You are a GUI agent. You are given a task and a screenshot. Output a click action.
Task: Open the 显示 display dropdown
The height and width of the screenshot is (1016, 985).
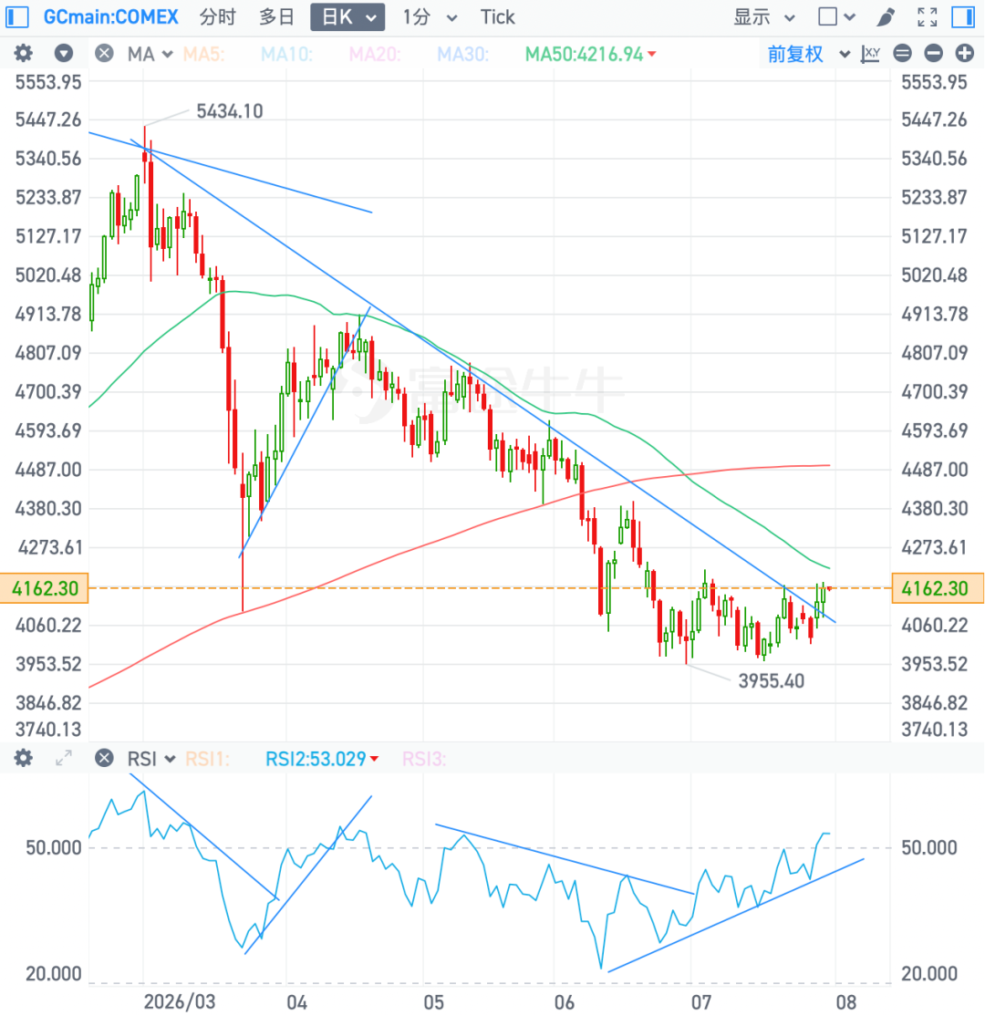764,16
